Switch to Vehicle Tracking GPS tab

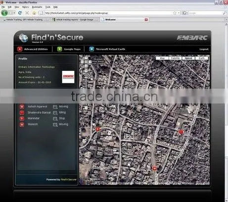(x=25, y=20)
